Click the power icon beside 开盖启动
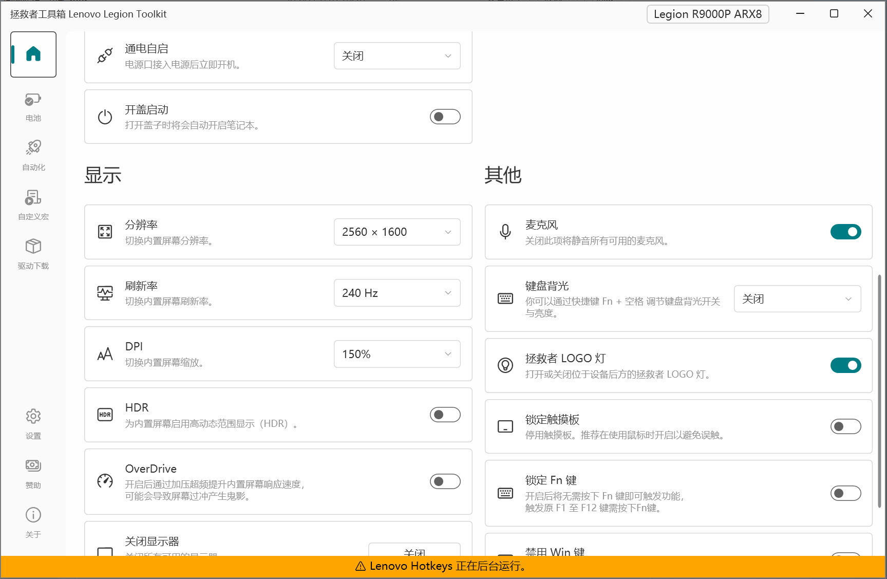 [x=105, y=117]
